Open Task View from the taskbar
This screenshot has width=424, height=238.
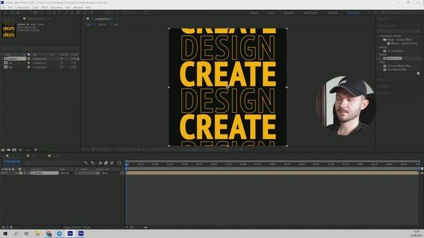[x=26, y=233]
